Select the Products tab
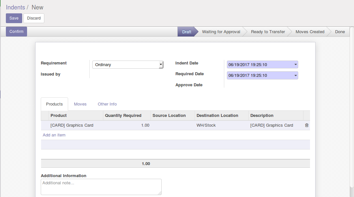This screenshot has height=197, width=354. pyautogui.click(x=54, y=104)
